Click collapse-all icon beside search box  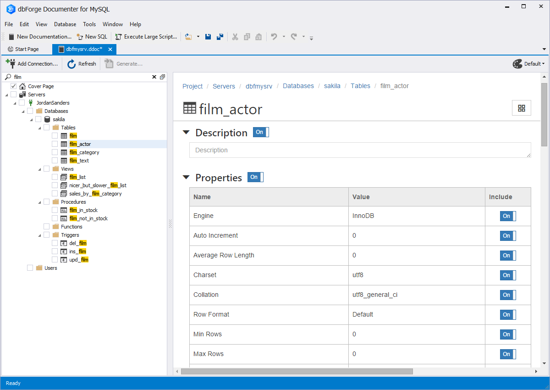162,77
